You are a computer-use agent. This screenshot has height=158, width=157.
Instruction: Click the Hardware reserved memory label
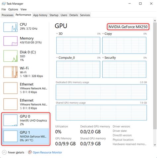pyautogui.click(x=130, y=144)
